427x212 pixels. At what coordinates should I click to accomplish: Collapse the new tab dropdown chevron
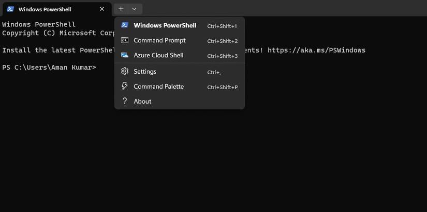[x=135, y=9]
